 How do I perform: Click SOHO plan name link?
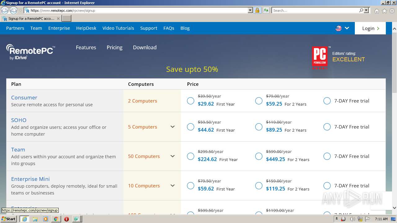coord(19,120)
